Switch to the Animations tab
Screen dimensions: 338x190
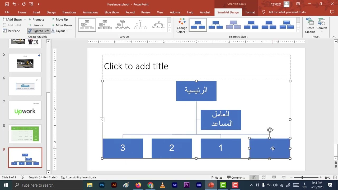tap(90, 12)
